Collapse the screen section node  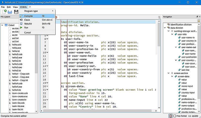coord(169,73)
